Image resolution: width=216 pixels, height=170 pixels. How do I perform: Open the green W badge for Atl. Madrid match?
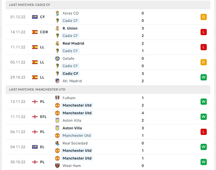click(204, 77)
